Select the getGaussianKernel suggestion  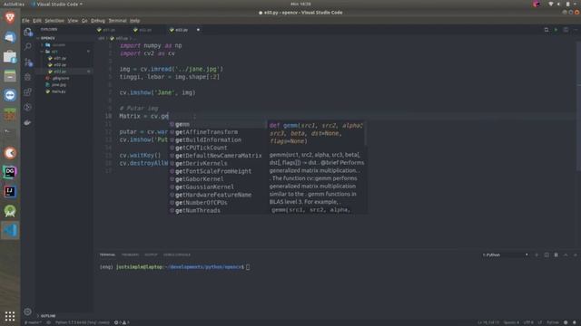click(218, 187)
